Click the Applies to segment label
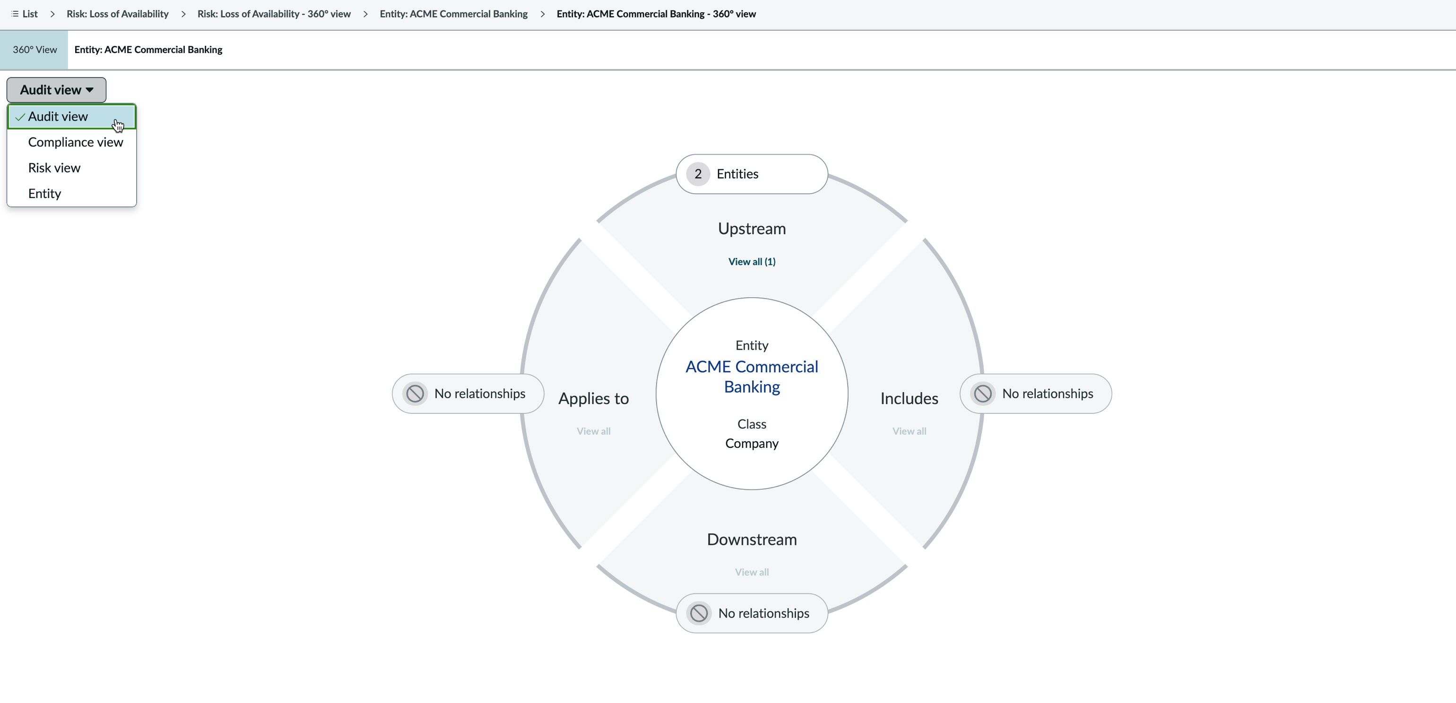1456x703 pixels. [593, 399]
